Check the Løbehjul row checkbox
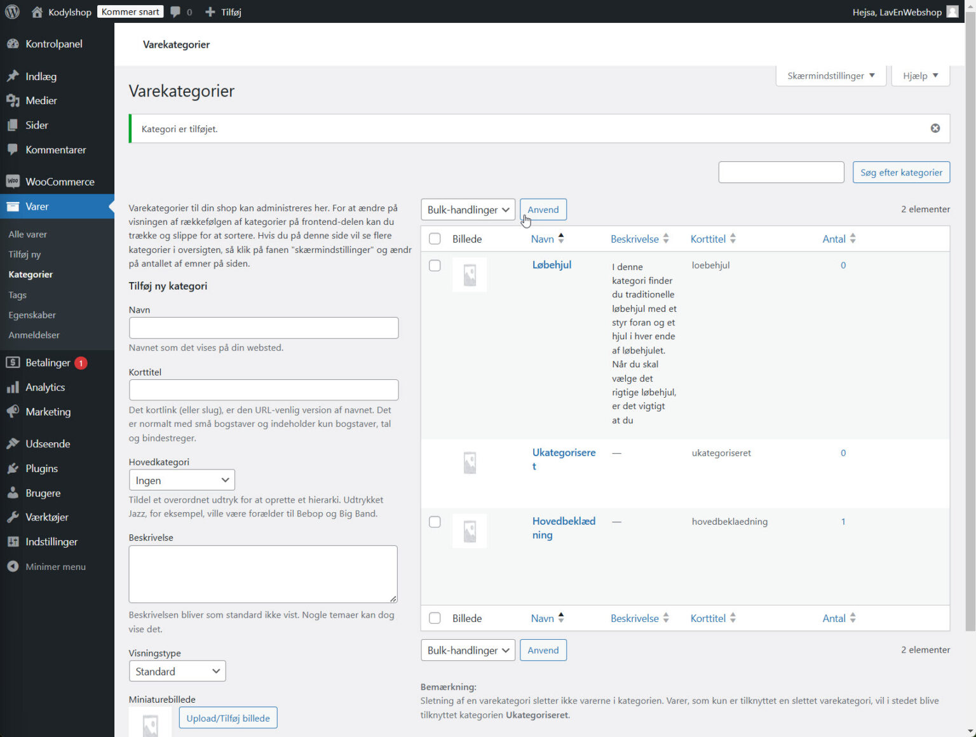 tap(435, 266)
